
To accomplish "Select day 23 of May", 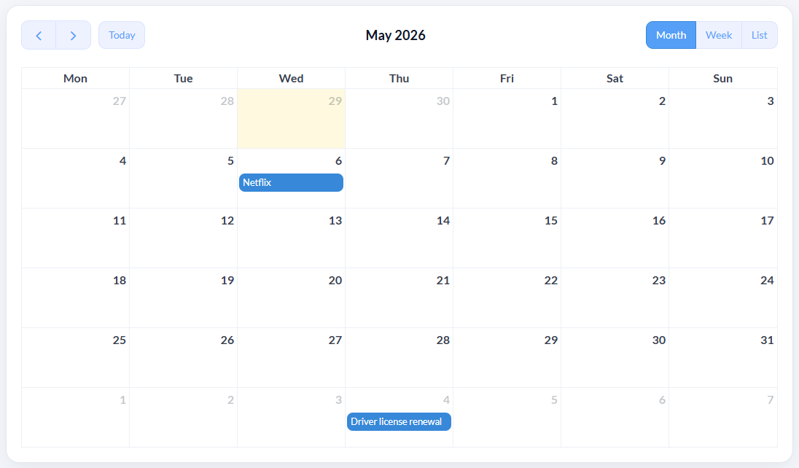I will point(615,297).
